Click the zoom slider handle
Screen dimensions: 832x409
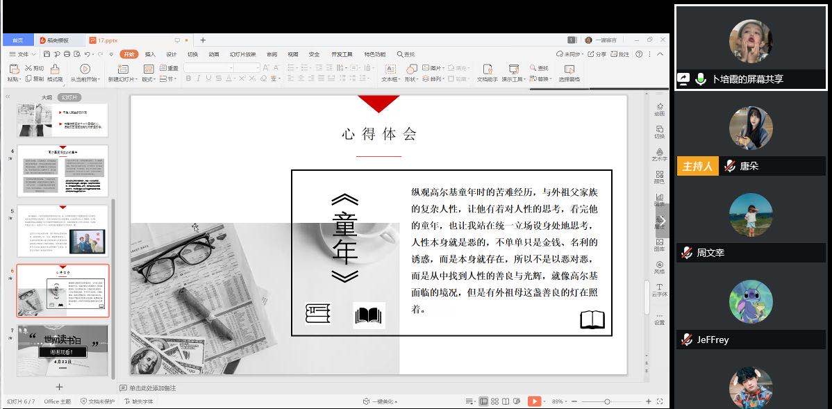click(x=607, y=401)
